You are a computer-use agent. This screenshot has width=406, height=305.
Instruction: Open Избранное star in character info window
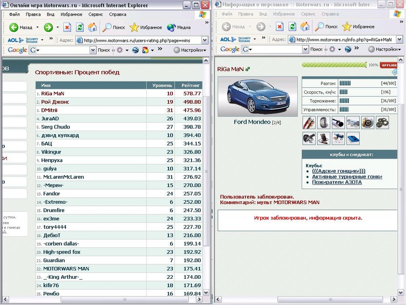tap(358, 26)
